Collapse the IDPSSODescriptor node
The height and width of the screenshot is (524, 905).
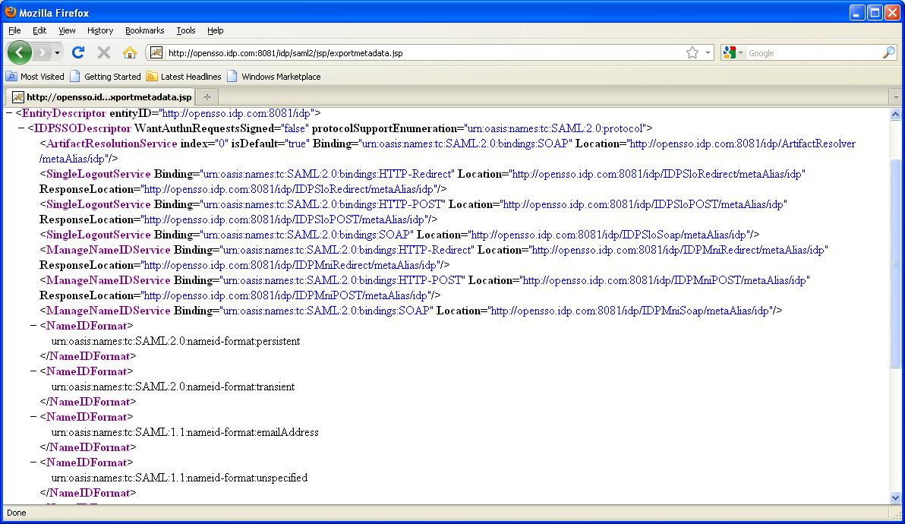(21, 128)
